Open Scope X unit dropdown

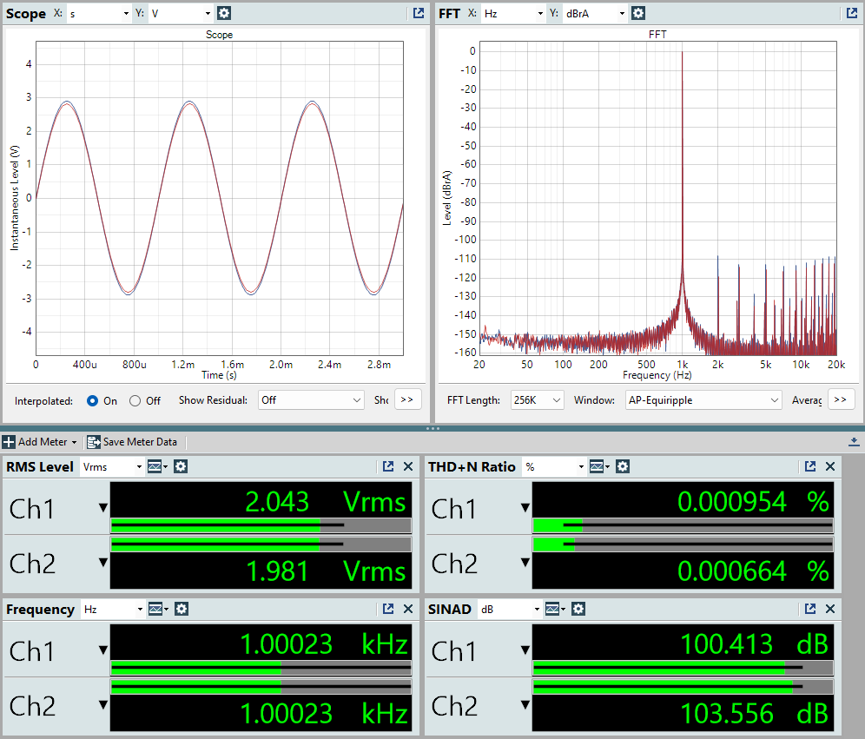point(99,13)
